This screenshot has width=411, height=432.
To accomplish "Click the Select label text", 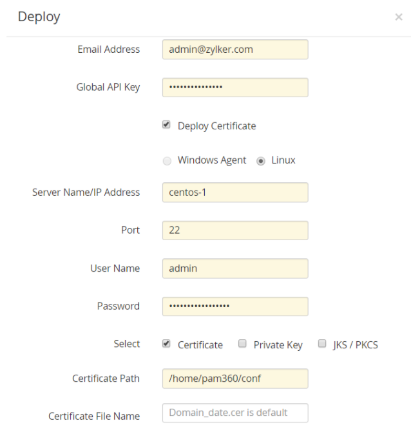I will coord(127,344).
